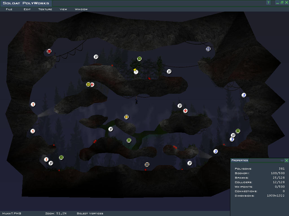Close the Properties panel

[286, 161]
